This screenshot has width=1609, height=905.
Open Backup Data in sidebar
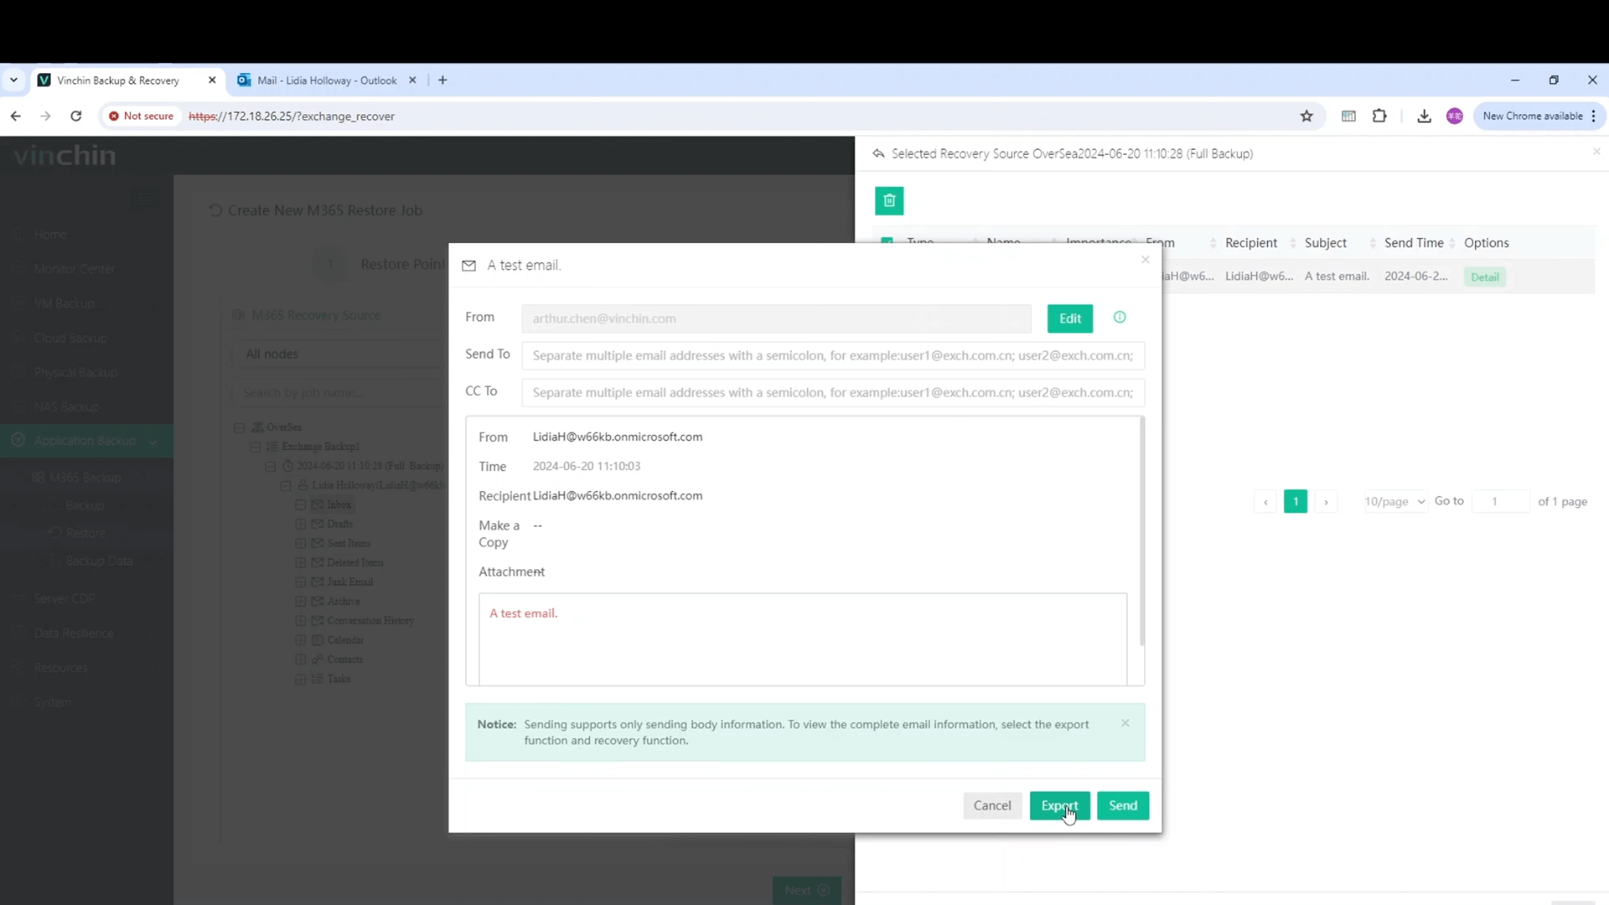(99, 561)
